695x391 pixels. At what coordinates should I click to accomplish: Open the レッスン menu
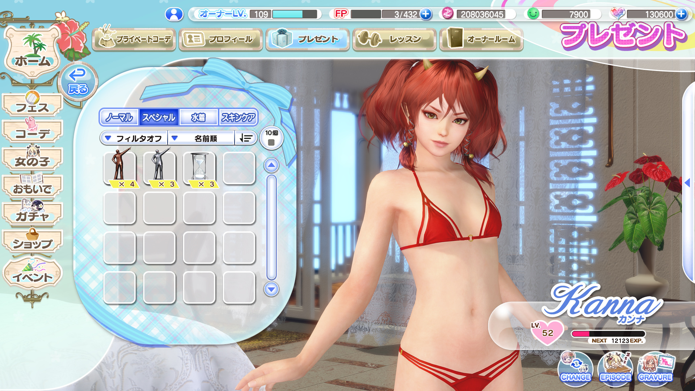tap(394, 39)
